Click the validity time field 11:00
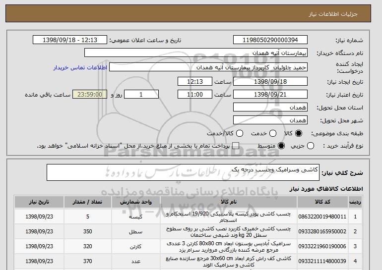Image resolution: width=382 pixels, height=270 pixels. pos(195,95)
